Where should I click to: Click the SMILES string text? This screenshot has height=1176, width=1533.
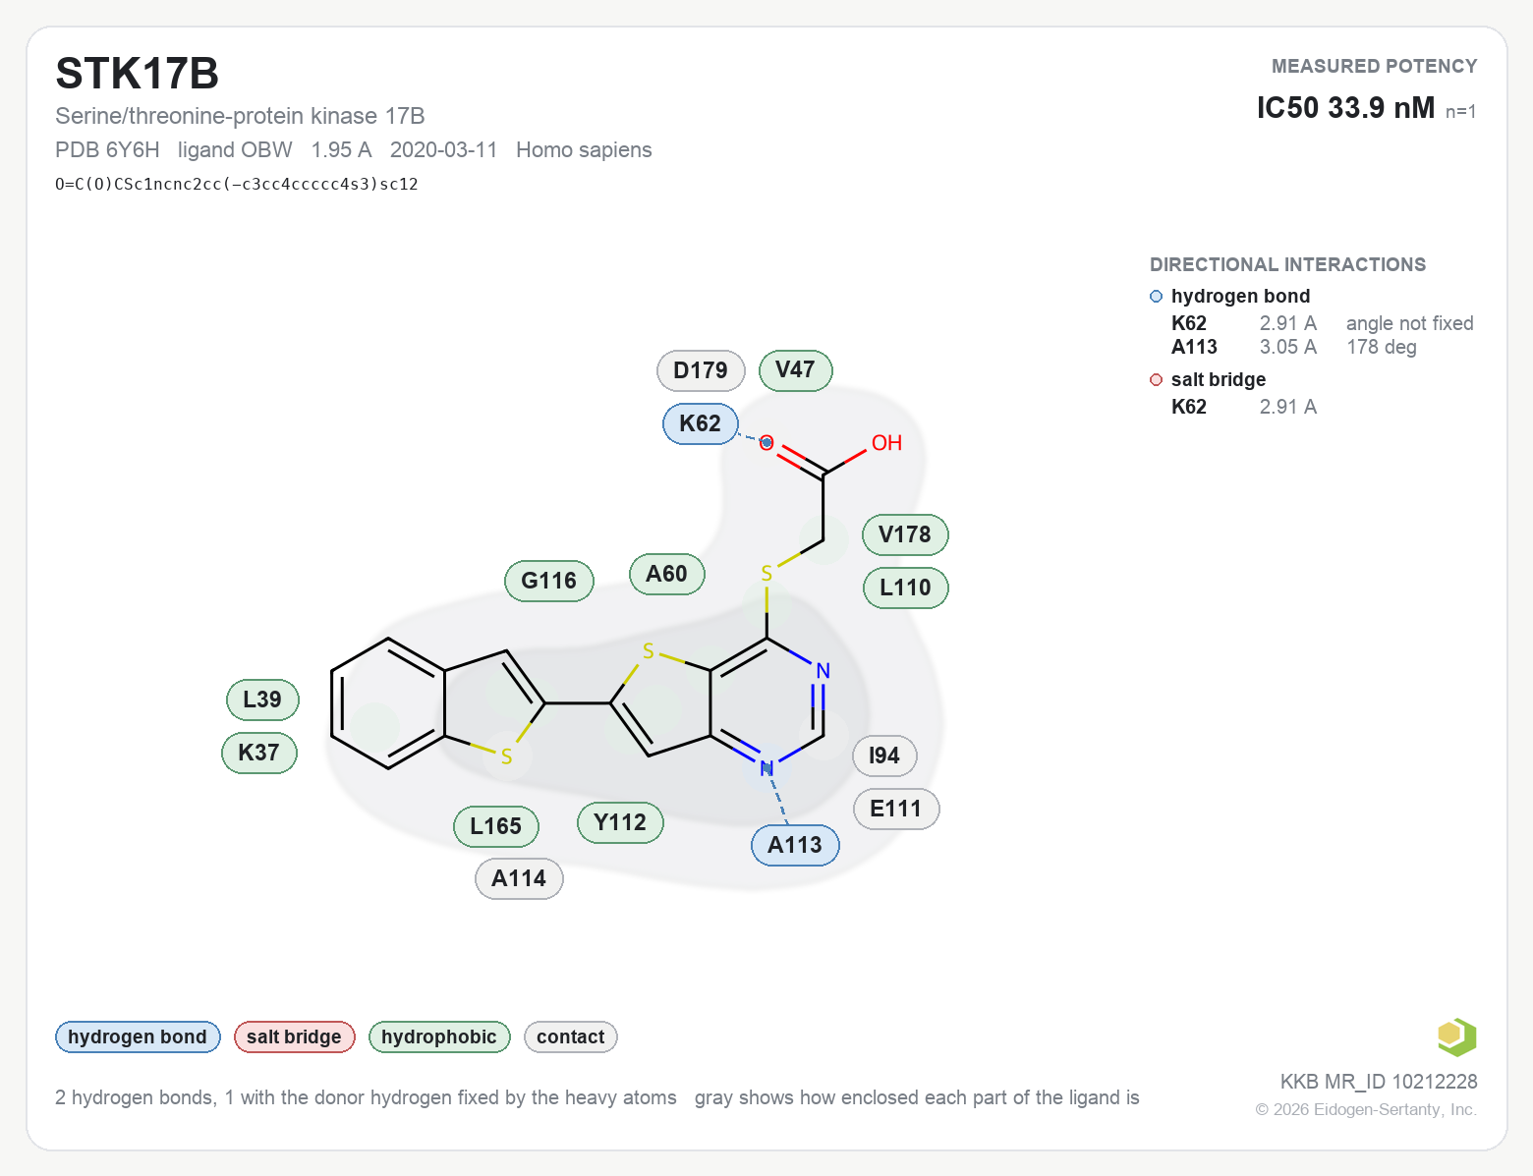coord(237,184)
